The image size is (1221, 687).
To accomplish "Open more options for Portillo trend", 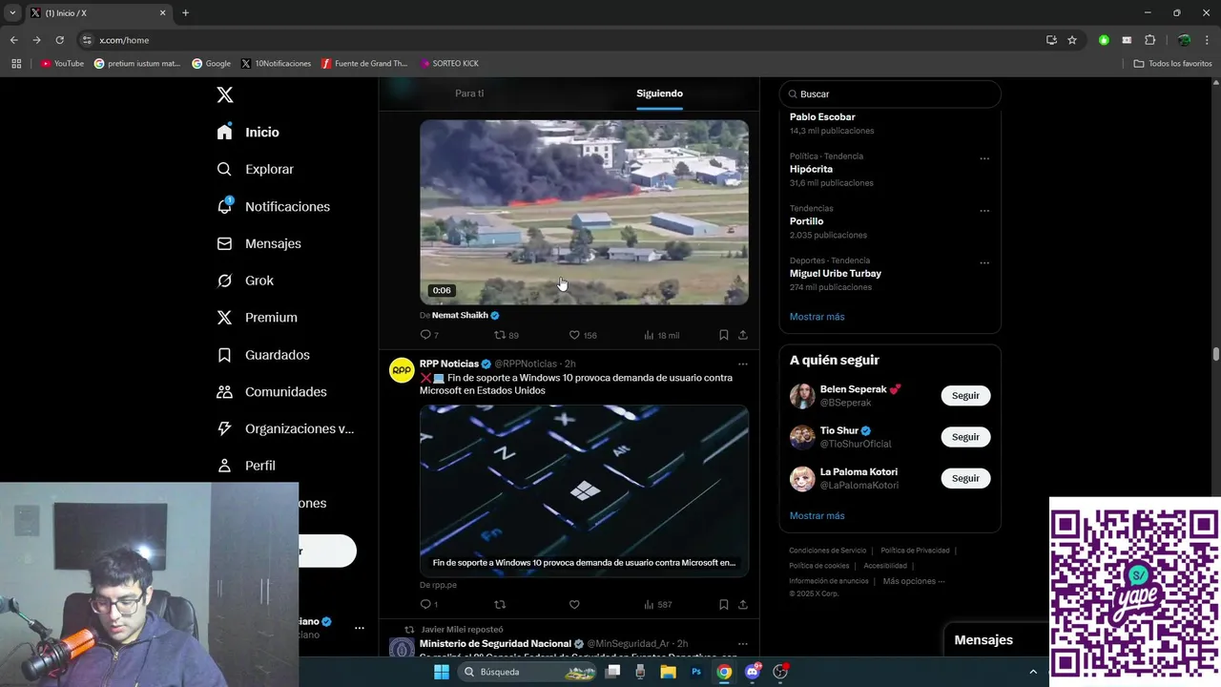I will point(984,211).
